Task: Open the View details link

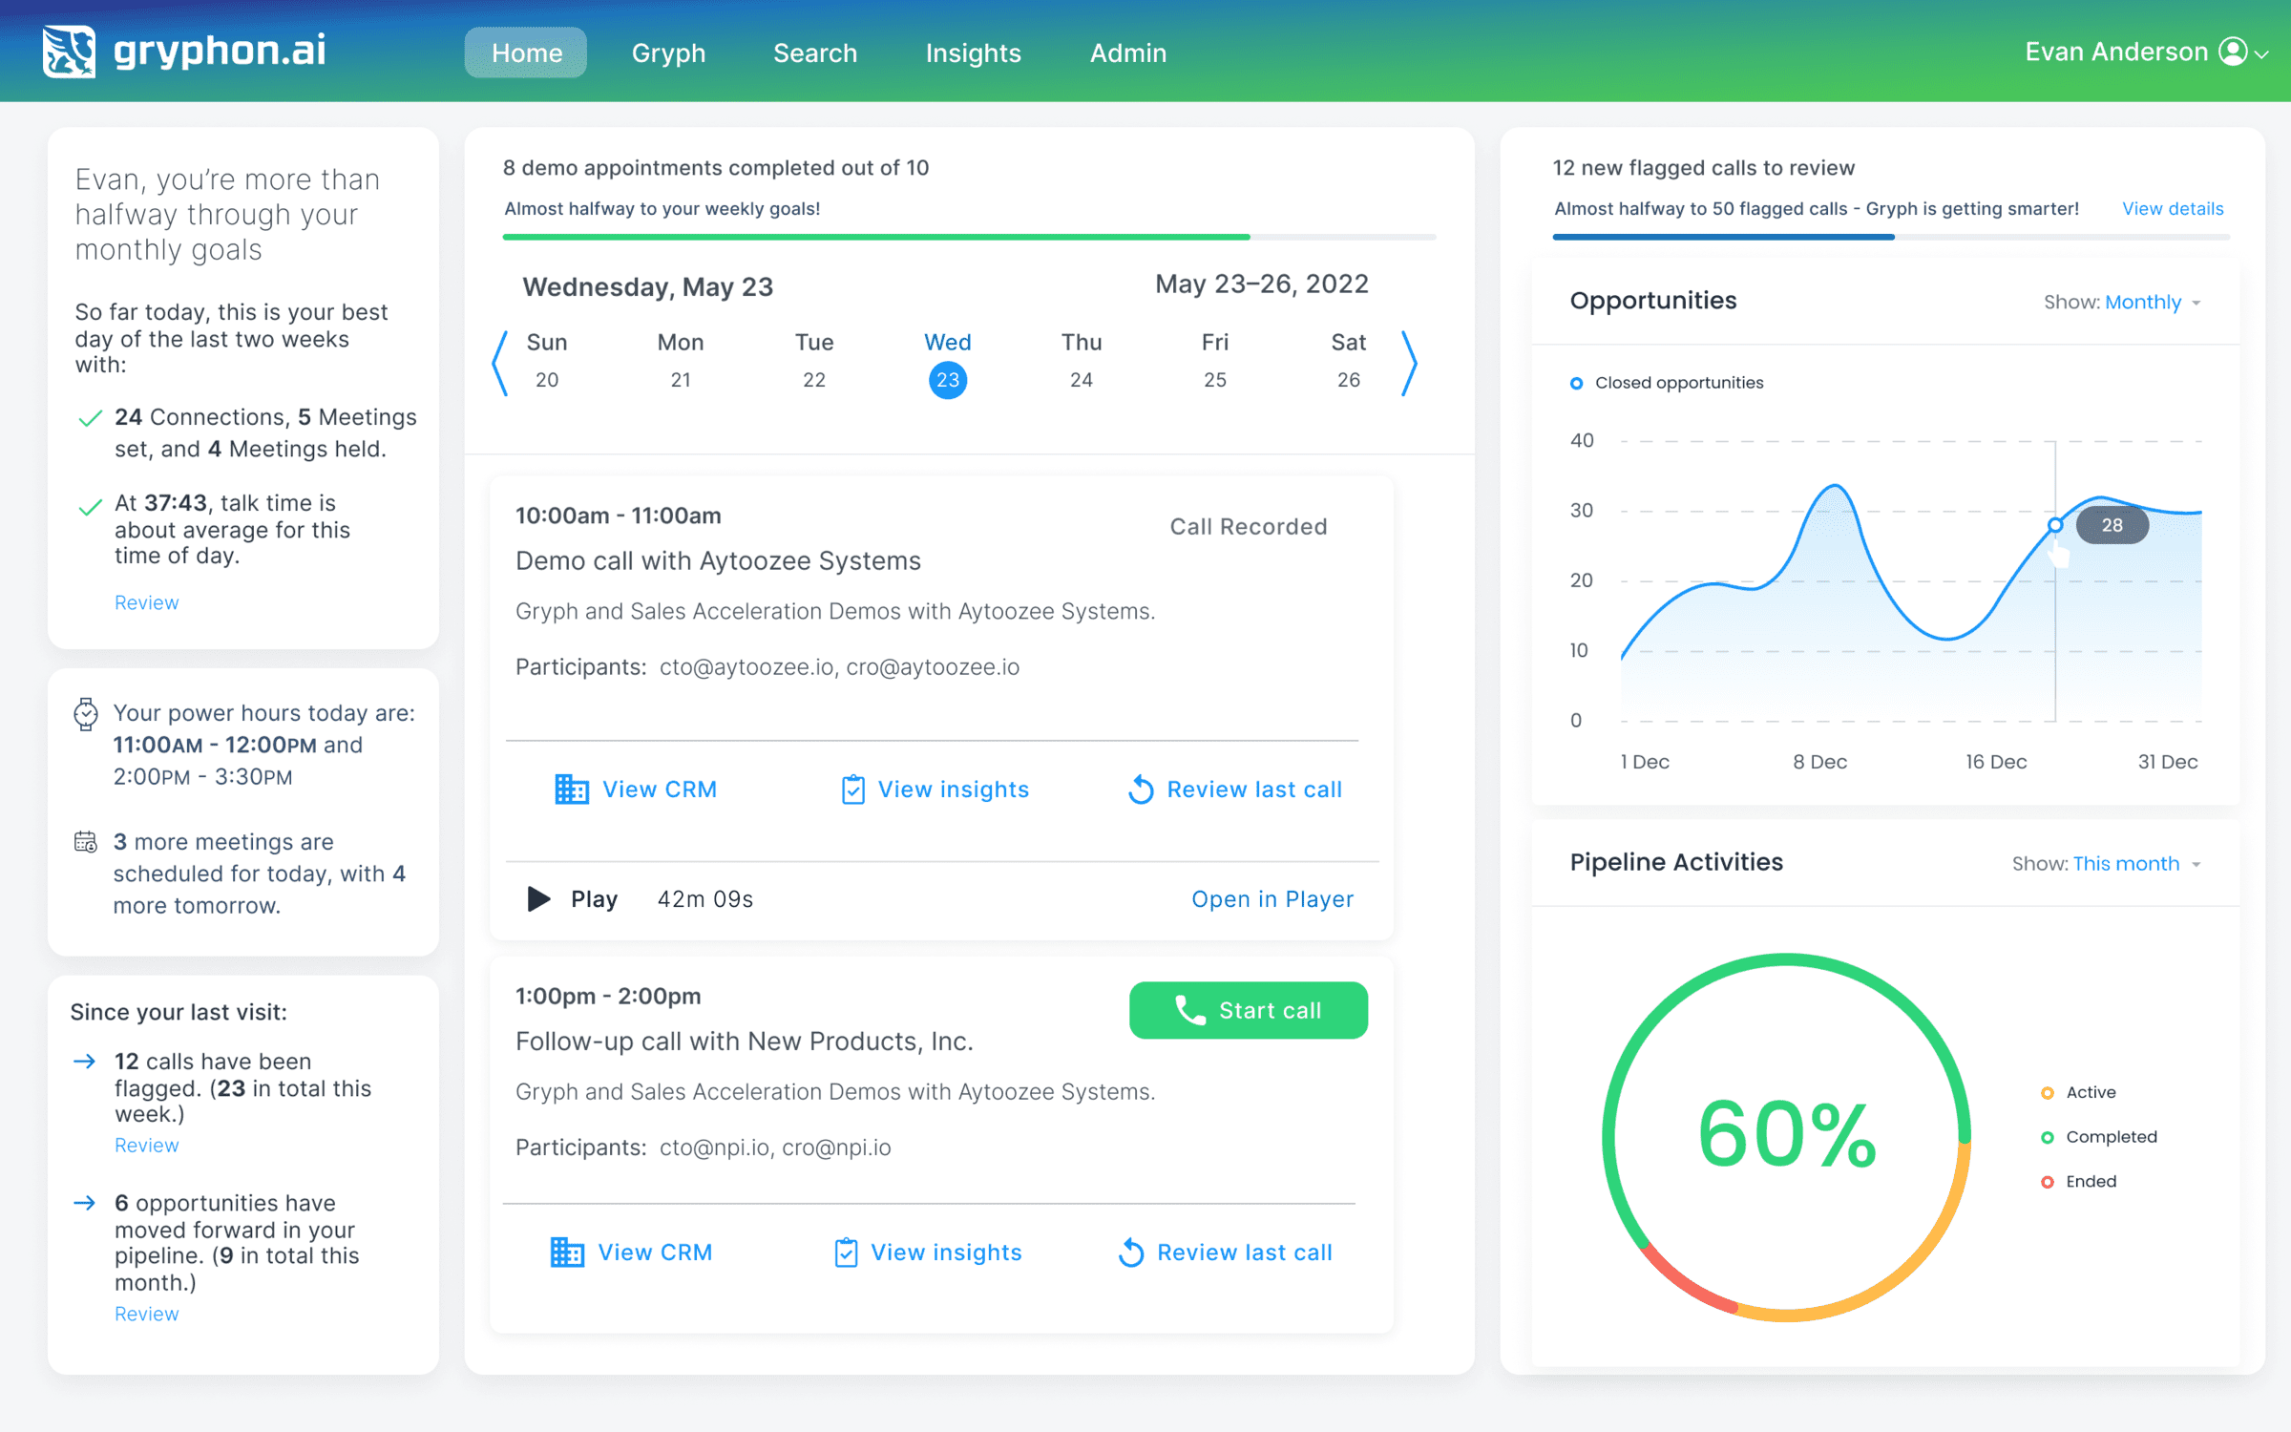Action: pyautogui.click(x=2172, y=209)
